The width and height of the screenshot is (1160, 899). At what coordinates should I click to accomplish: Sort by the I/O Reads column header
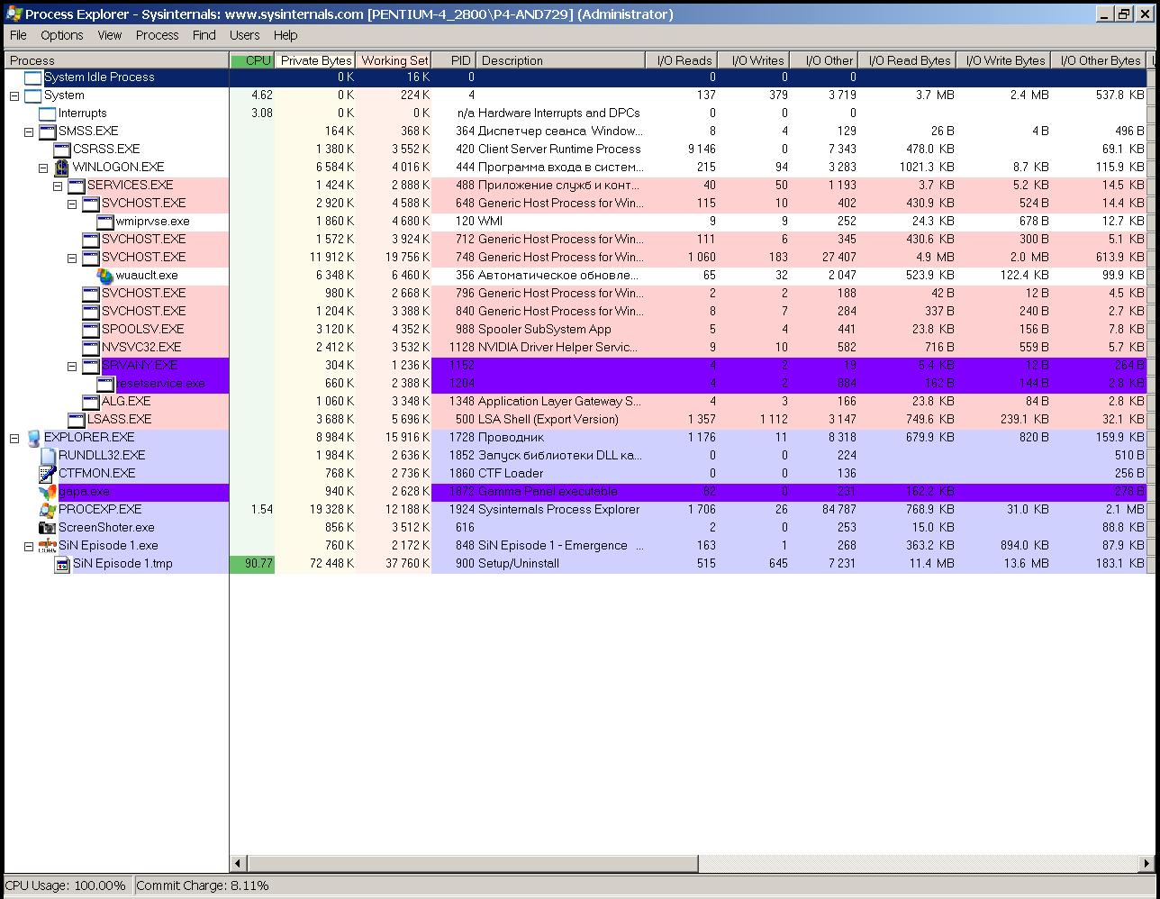click(684, 60)
